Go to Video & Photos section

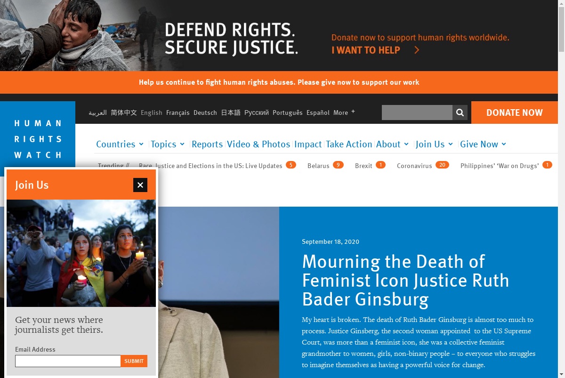[258, 144]
